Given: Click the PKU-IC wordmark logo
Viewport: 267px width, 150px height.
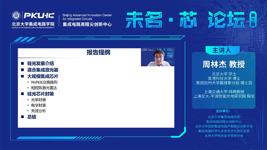Looking at the screenshot, I should (39, 16).
